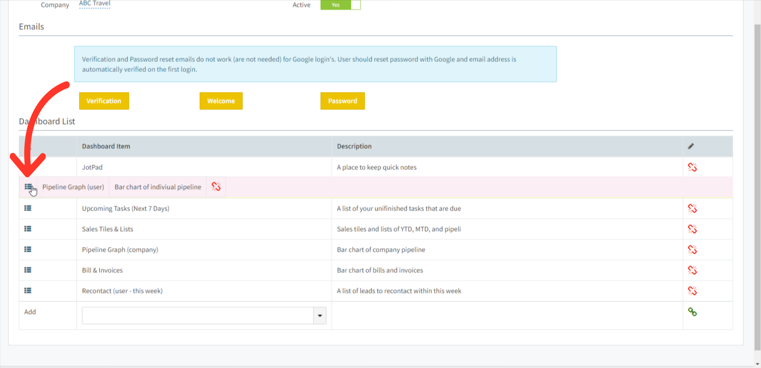Unlink the Pipeline Graph (user) item

(216, 187)
